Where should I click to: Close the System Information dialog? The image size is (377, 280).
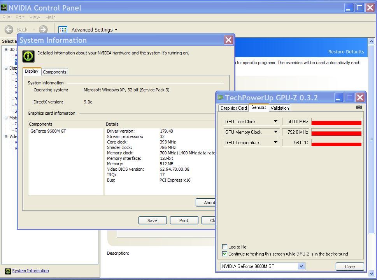[x=228, y=40]
